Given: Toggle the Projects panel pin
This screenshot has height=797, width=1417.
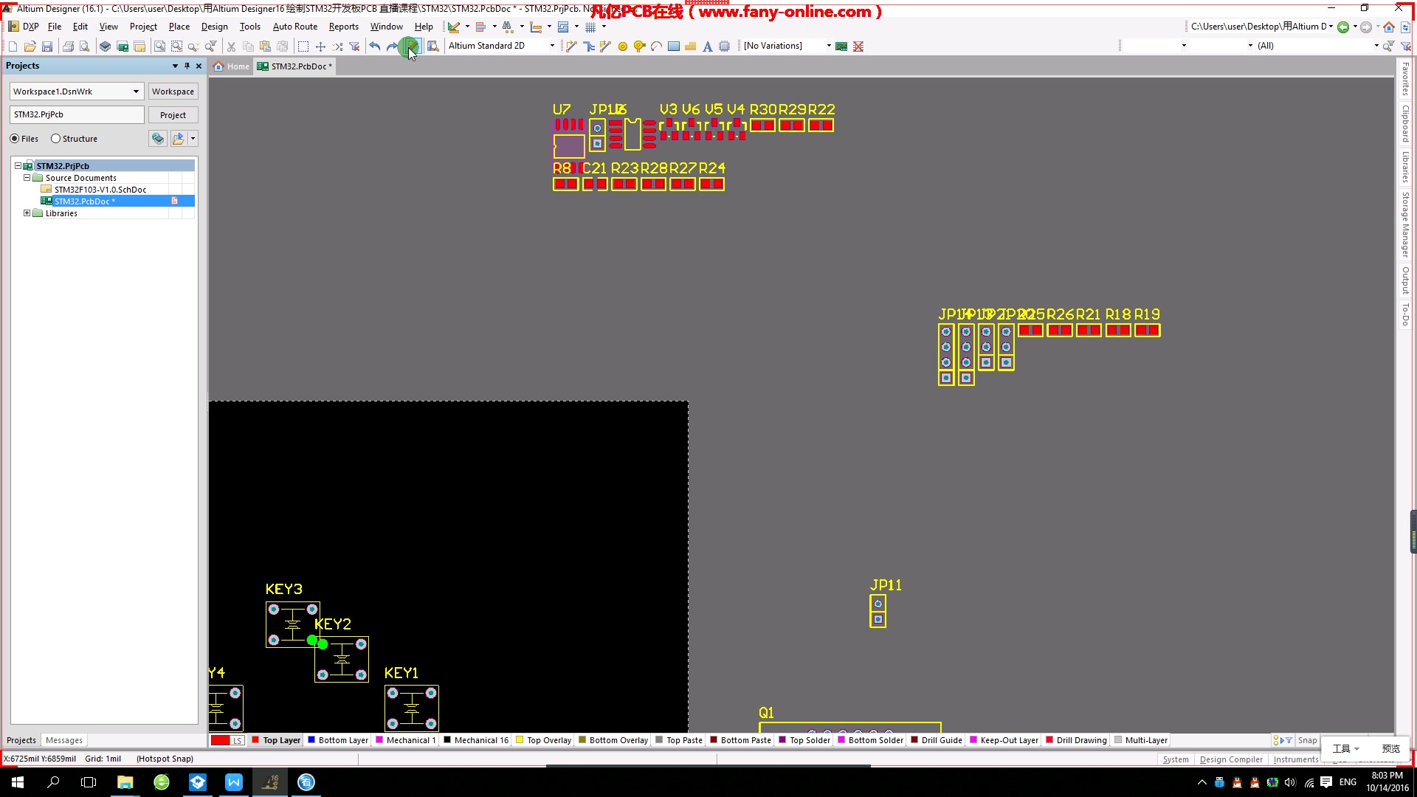Looking at the screenshot, I should pos(187,66).
